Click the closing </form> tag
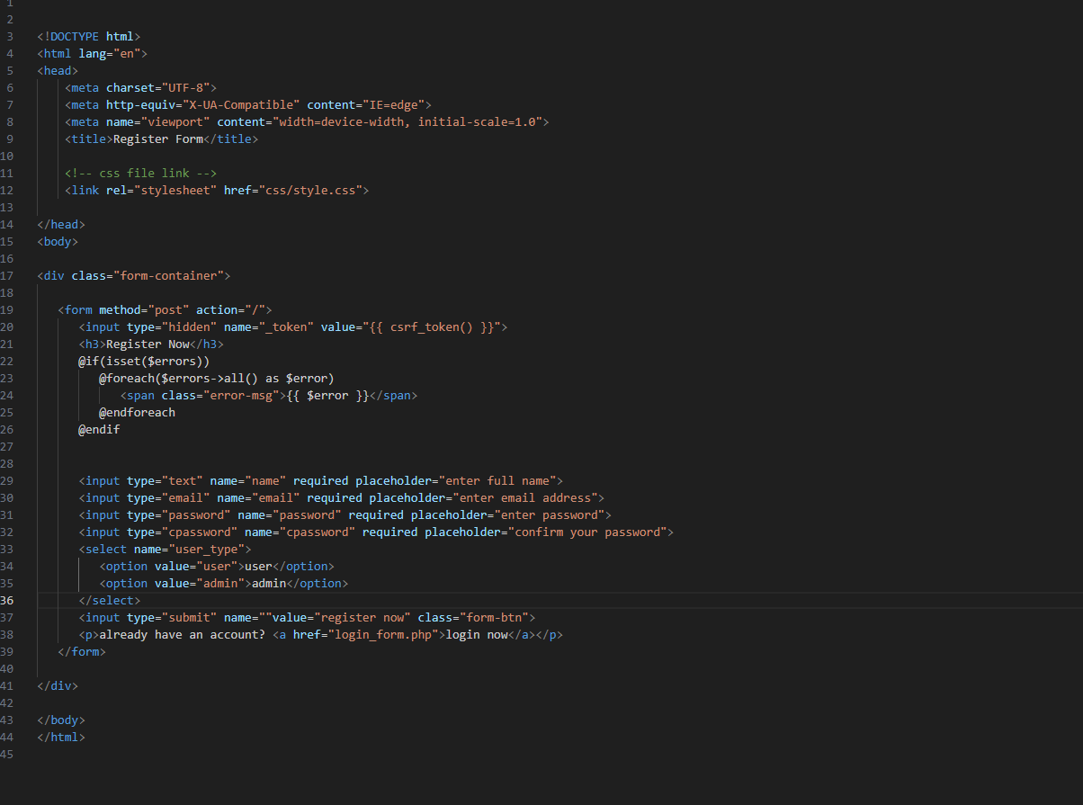Viewport: 1083px width, 805px height. pos(82,652)
